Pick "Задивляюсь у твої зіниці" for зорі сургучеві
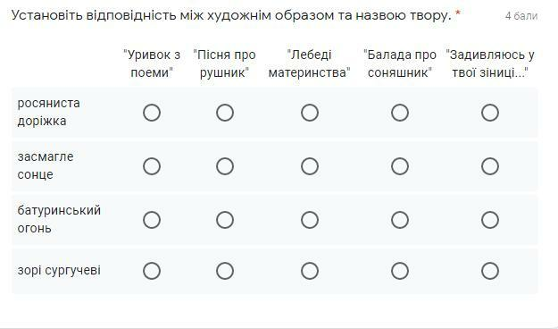 click(x=490, y=271)
